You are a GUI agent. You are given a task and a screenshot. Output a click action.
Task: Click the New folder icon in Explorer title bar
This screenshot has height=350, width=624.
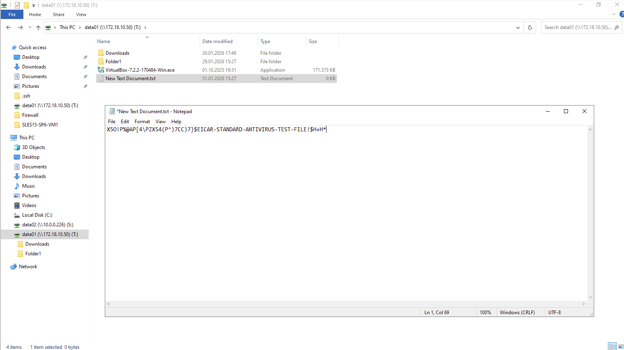(x=26, y=5)
